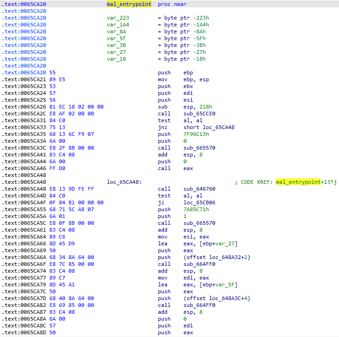Viewport: 339px width, 337px height.
Task: Click opcode bytes 68 71 5C A8 07
Action: click(72, 209)
